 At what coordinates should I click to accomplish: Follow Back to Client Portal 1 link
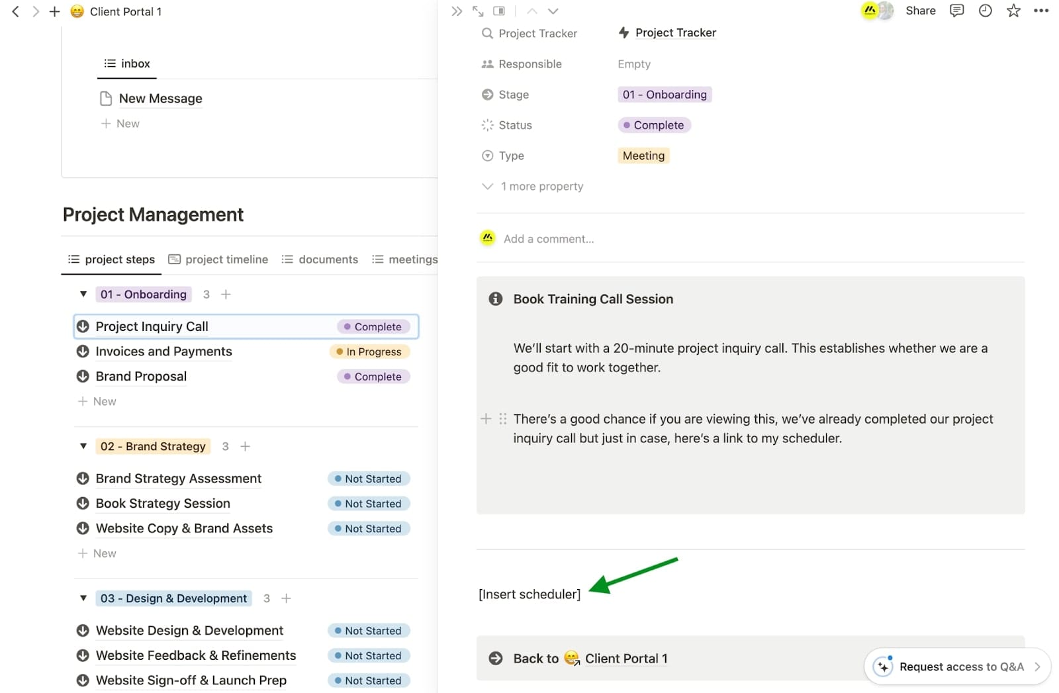pos(625,659)
